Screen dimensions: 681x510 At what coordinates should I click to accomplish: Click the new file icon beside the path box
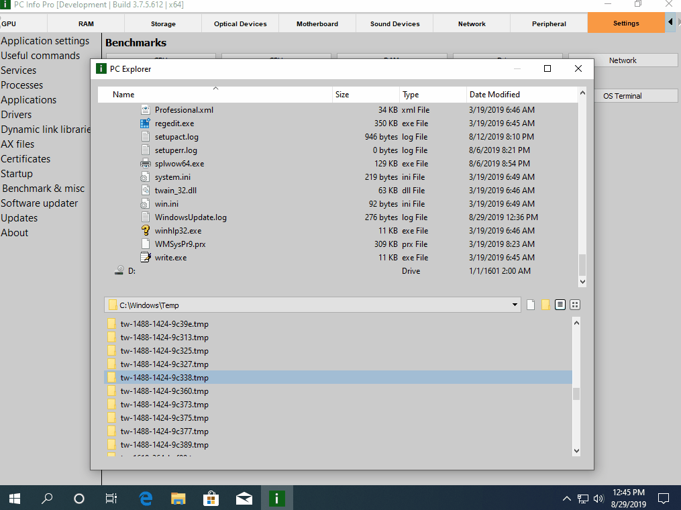pos(531,305)
